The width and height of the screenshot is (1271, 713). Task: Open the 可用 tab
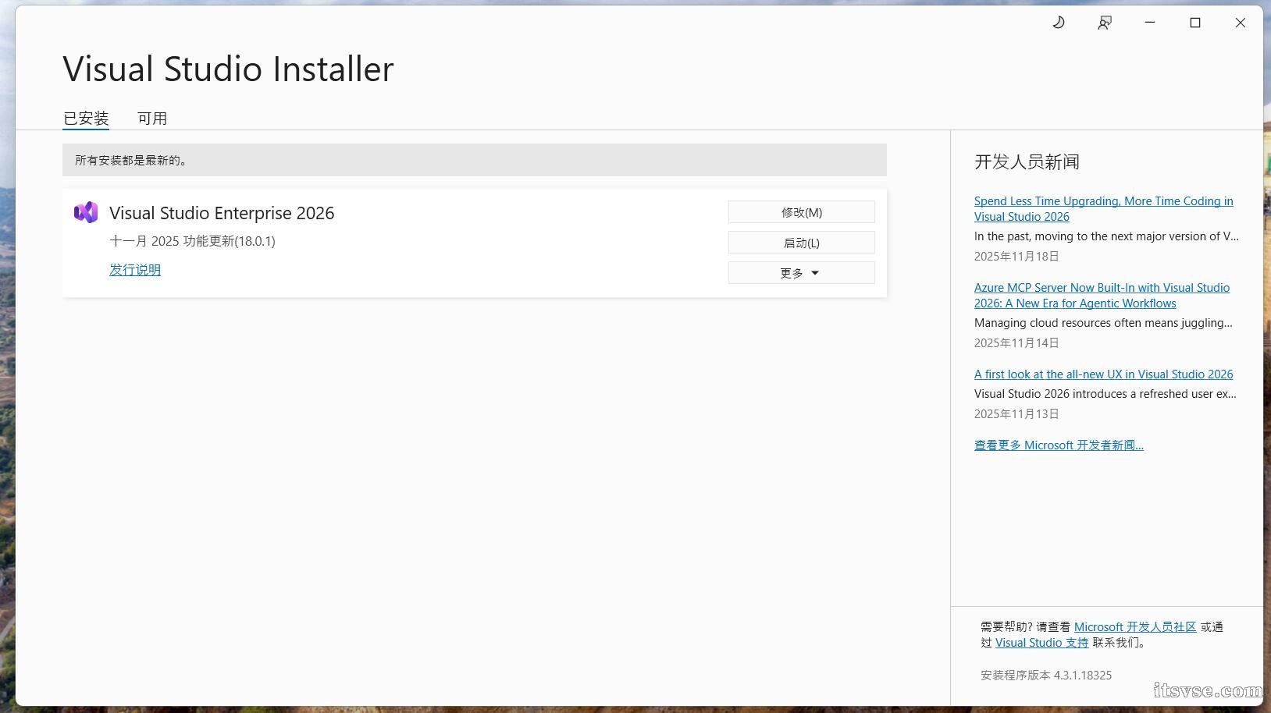[x=152, y=119]
